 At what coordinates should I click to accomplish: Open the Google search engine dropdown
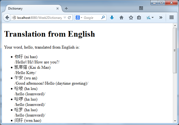79,18
